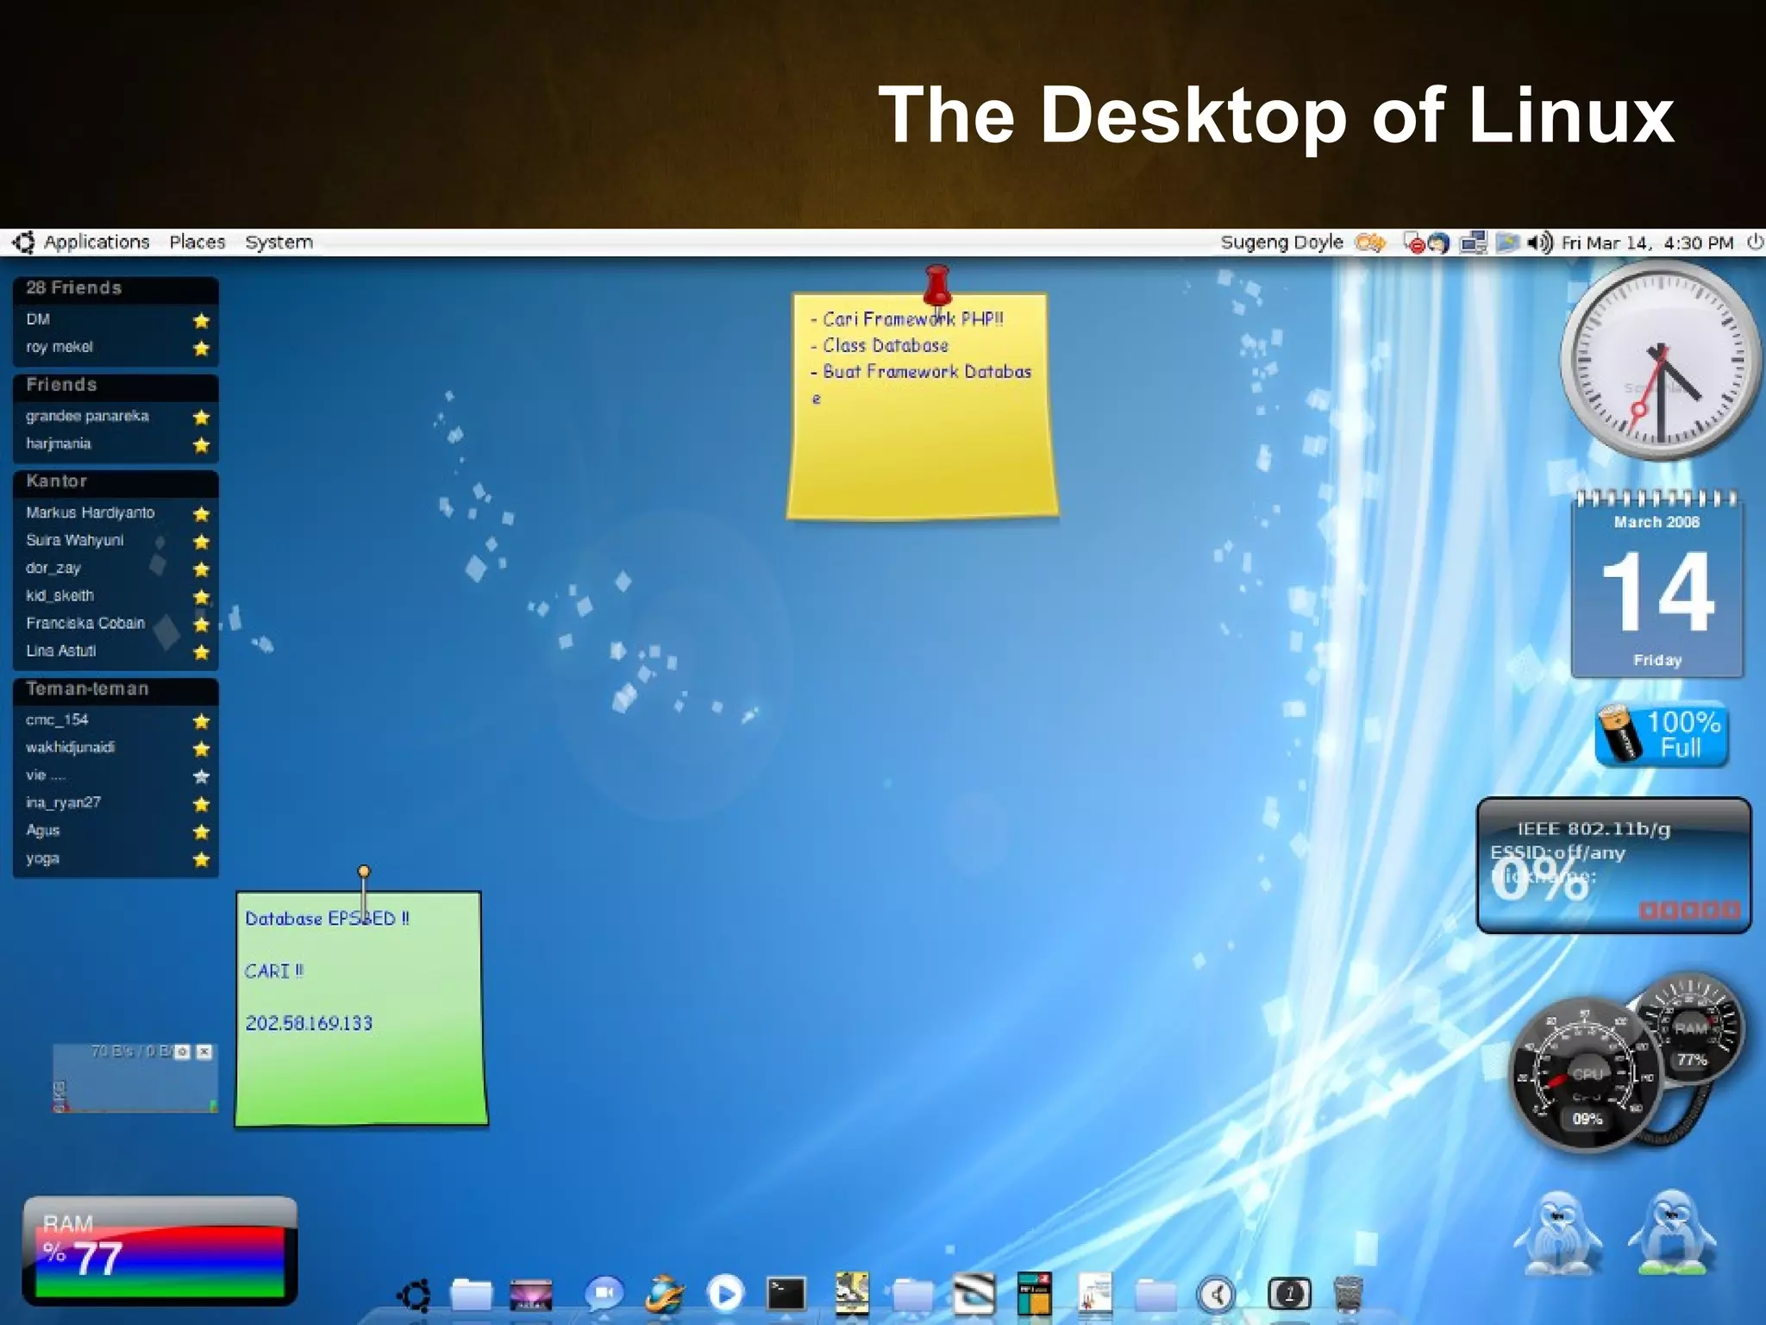Open the network computers tray icon
1766x1325 pixels.
[1474, 243]
